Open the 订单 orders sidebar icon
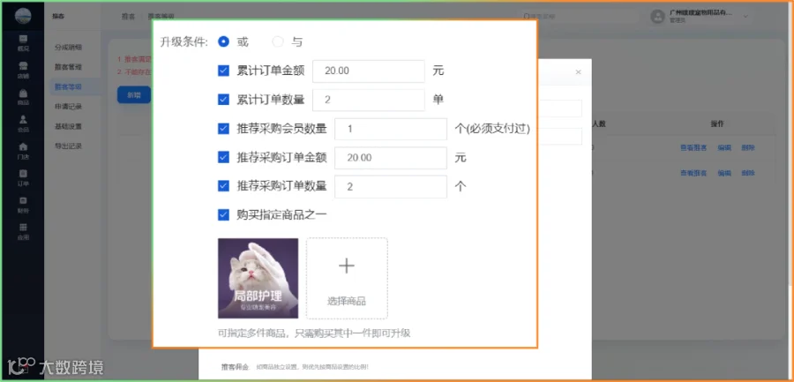Screen dimensions: 794x382 (x=23, y=178)
